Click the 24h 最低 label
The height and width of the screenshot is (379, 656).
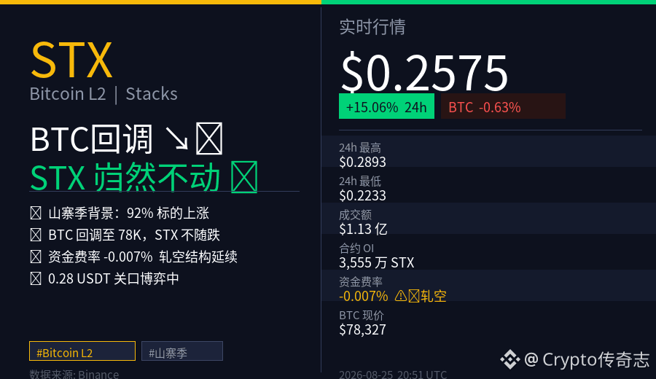click(360, 181)
